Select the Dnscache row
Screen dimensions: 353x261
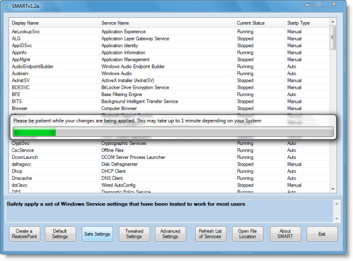tap(169, 178)
